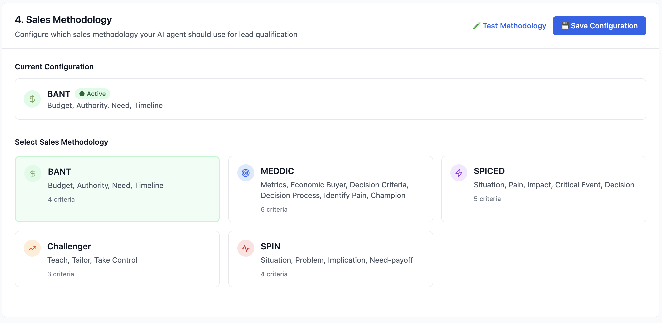Click "Teach, Tailor, Take Control" description text
The image size is (662, 323).
[x=92, y=260]
